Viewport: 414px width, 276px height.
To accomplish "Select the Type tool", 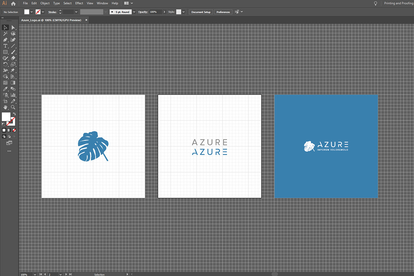I will [6, 46].
